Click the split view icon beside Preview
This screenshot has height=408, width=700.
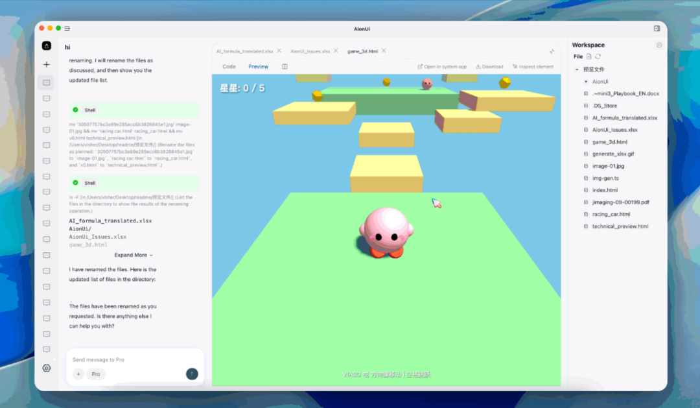coord(285,67)
